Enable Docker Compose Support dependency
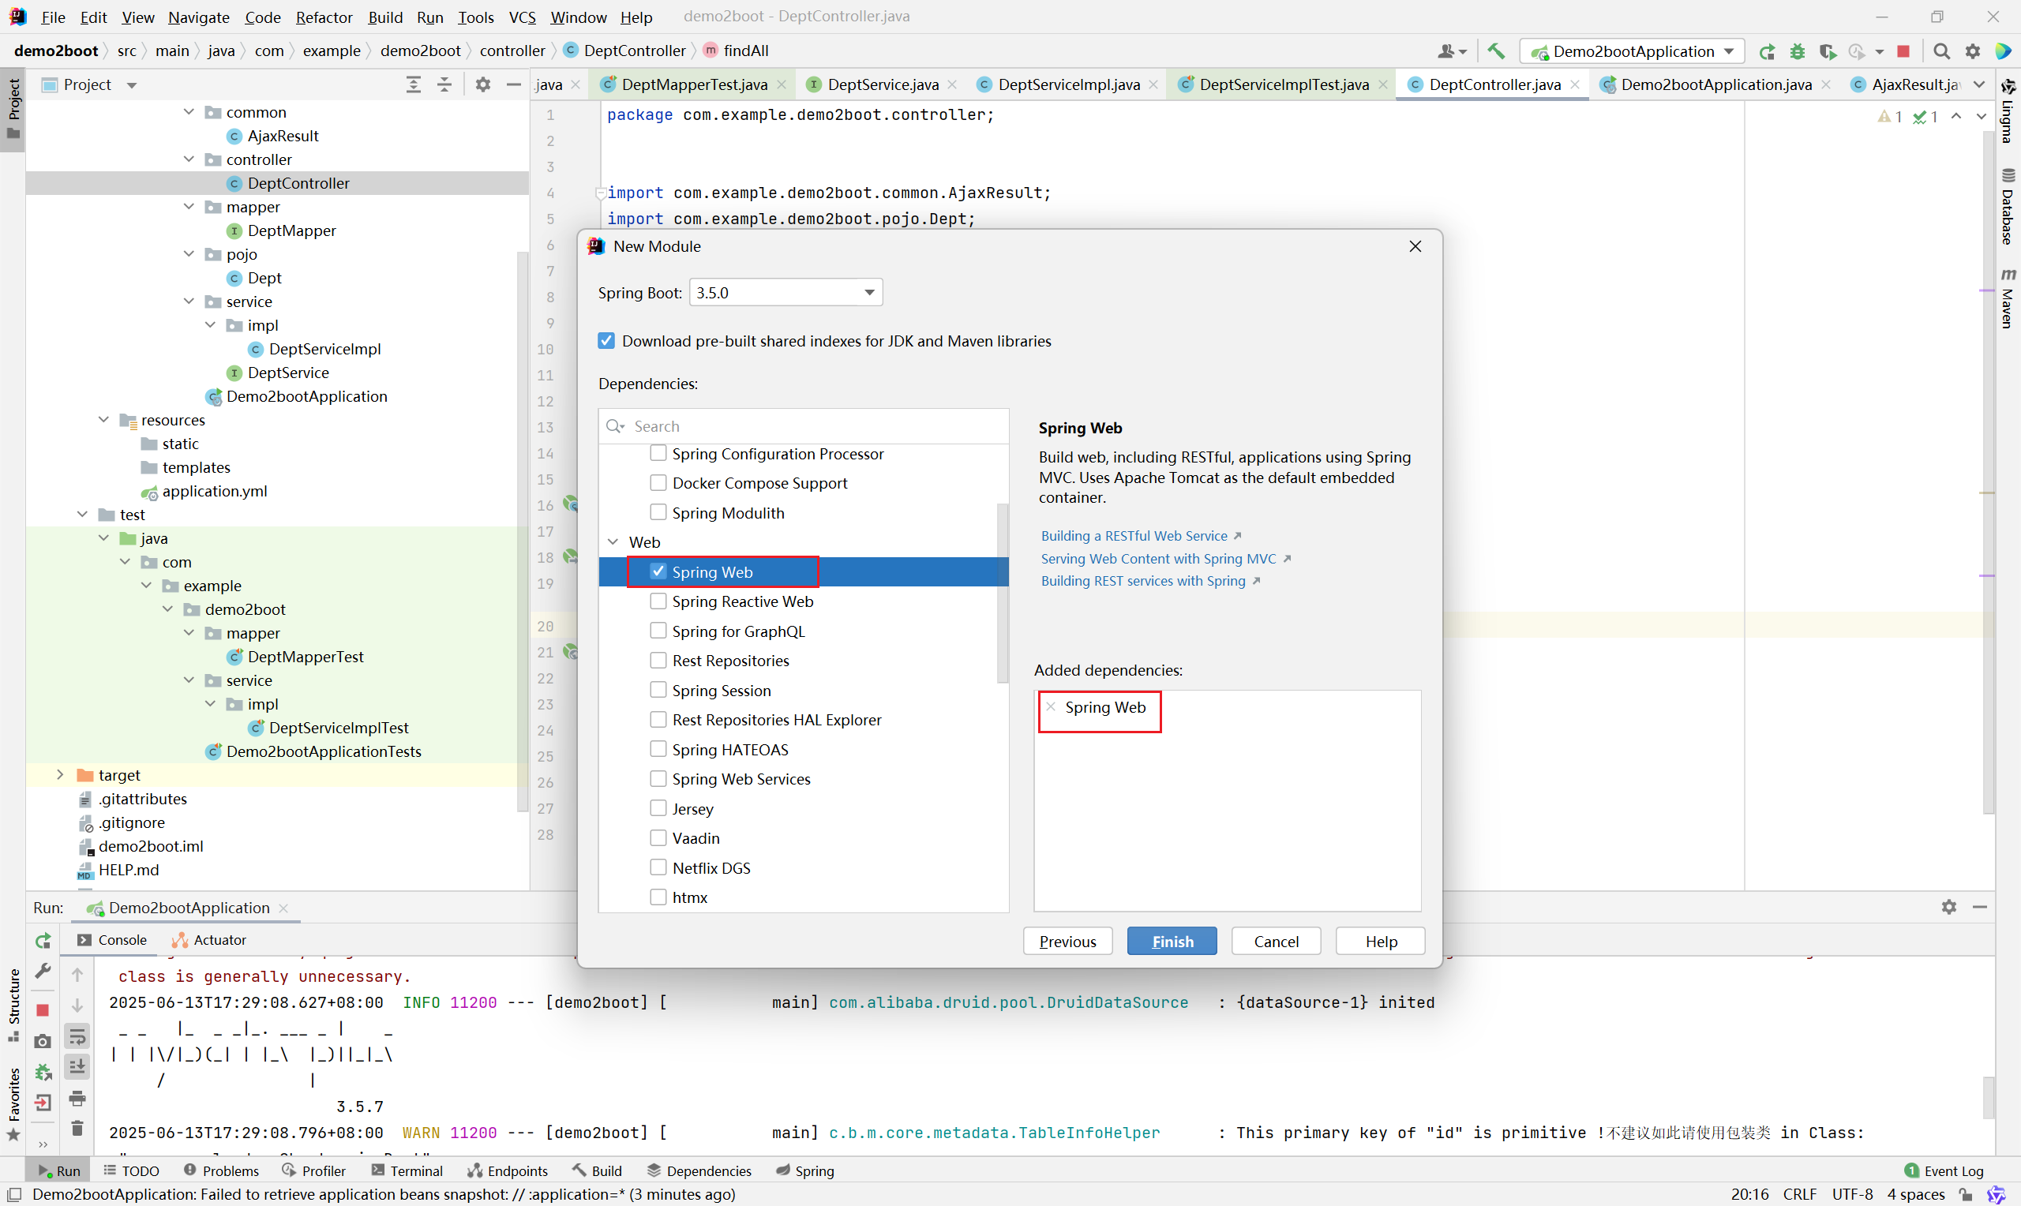 point(658,482)
